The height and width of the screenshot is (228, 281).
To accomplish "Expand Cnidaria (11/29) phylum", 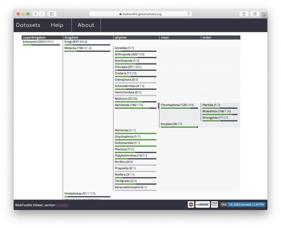I will click(126, 73).
